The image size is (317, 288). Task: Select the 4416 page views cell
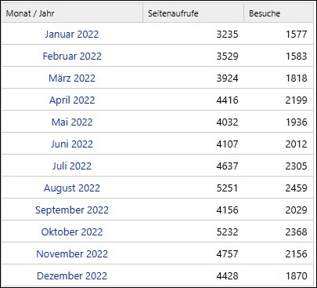[x=227, y=100]
